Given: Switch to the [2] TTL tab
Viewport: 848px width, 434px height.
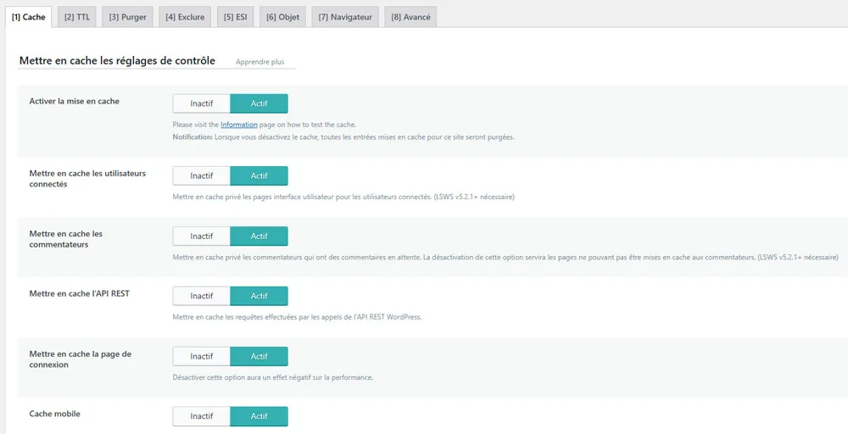Looking at the screenshot, I should (77, 17).
